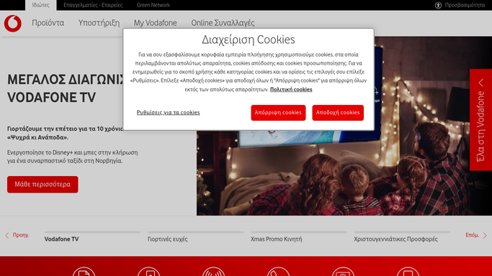The image size is (492, 276).
Task: Open the My Vodafone menu
Action: [x=156, y=23]
